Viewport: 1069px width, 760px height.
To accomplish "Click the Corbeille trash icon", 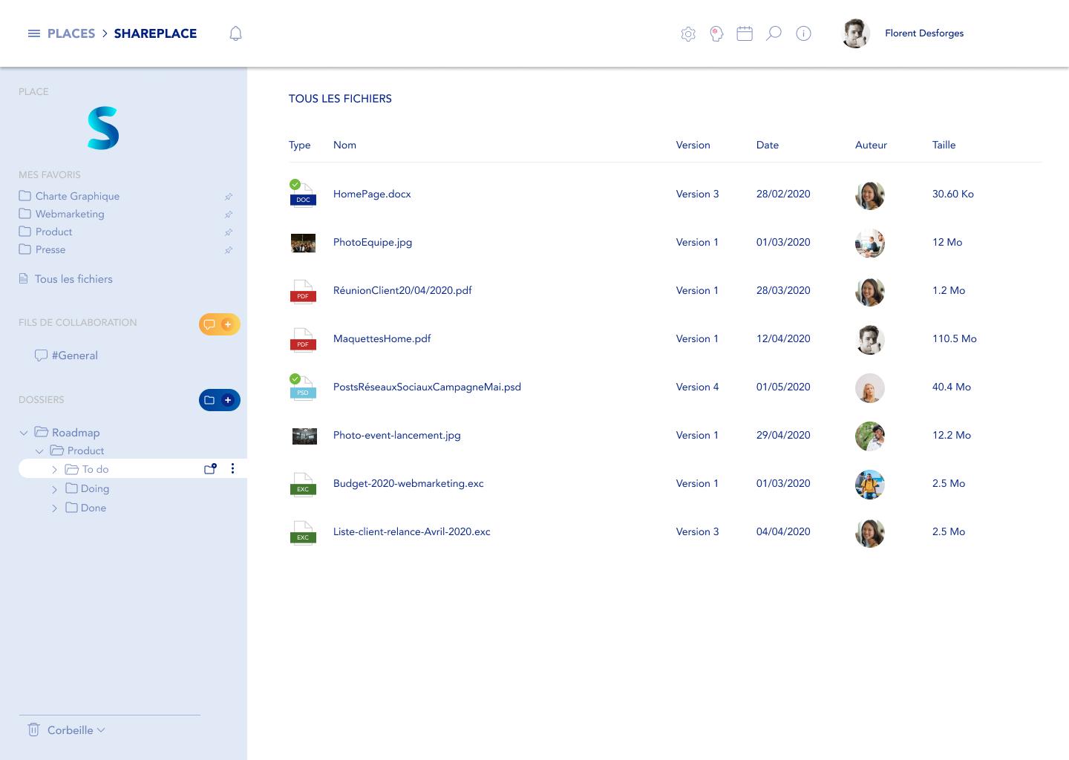I will [x=33, y=730].
